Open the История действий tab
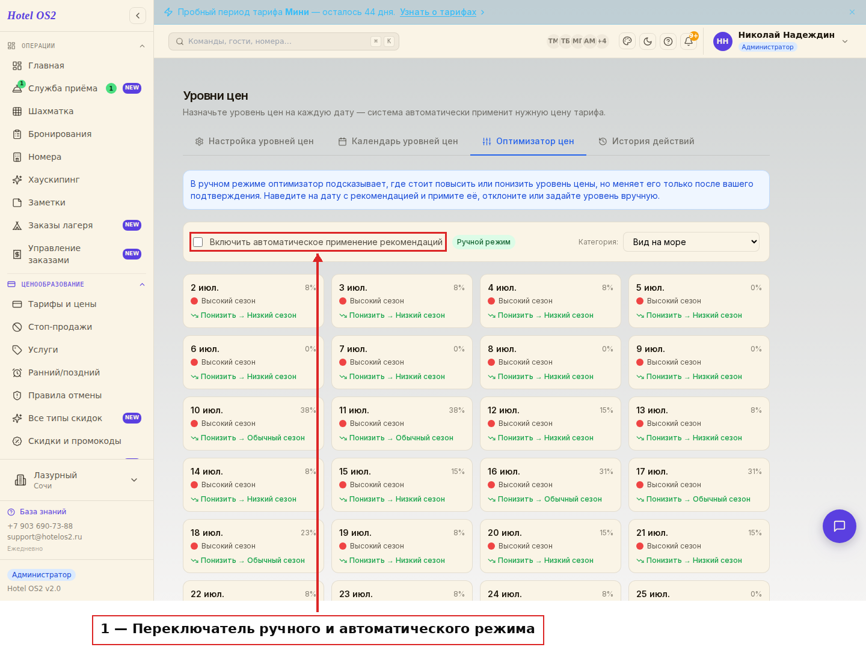866x659 pixels. click(x=646, y=141)
